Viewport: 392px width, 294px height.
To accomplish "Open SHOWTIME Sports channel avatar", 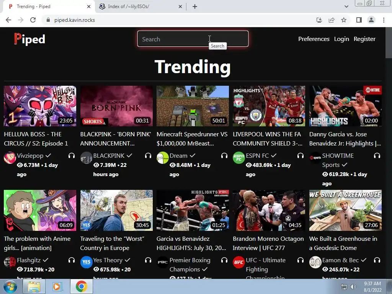I will 315,158.
